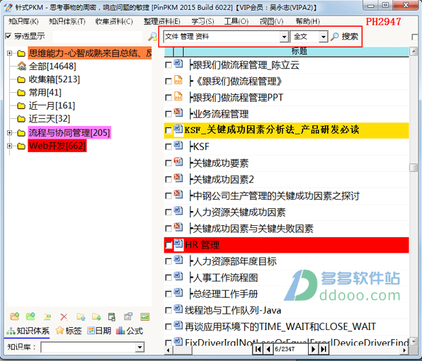
Task: Click the gray properties icon in bottom toolbar
Action: pyautogui.click(x=128, y=317)
